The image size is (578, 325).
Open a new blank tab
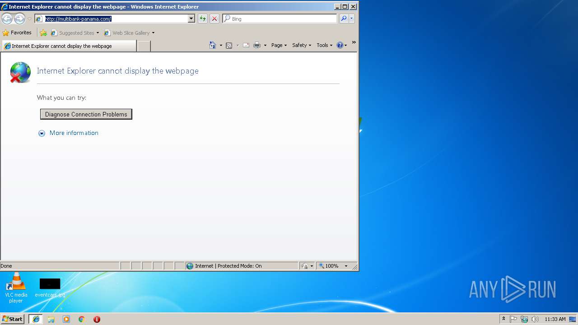(x=144, y=46)
